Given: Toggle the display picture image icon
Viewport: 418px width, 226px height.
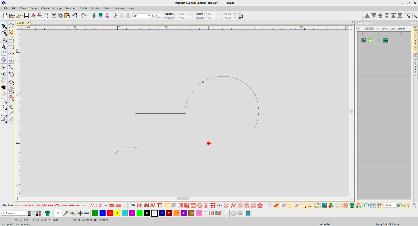Looking at the screenshot, I should (x=324, y=205).
